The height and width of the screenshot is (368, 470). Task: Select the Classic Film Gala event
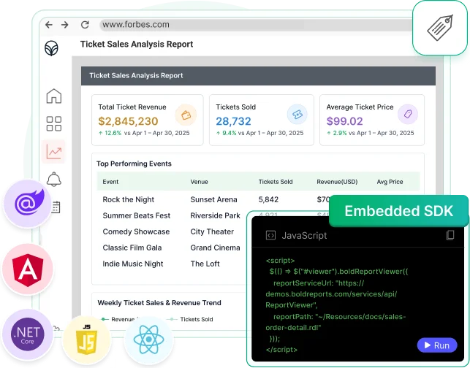pyautogui.click(x=132, y=248)
